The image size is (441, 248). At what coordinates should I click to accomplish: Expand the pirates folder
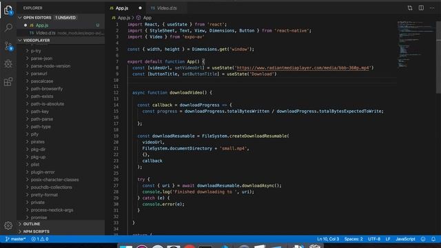pos(61,142)
